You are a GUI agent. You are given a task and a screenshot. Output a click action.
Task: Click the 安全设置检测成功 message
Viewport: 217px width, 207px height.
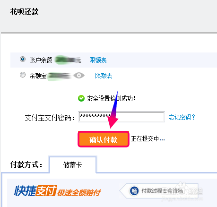[x=111, y=98]
